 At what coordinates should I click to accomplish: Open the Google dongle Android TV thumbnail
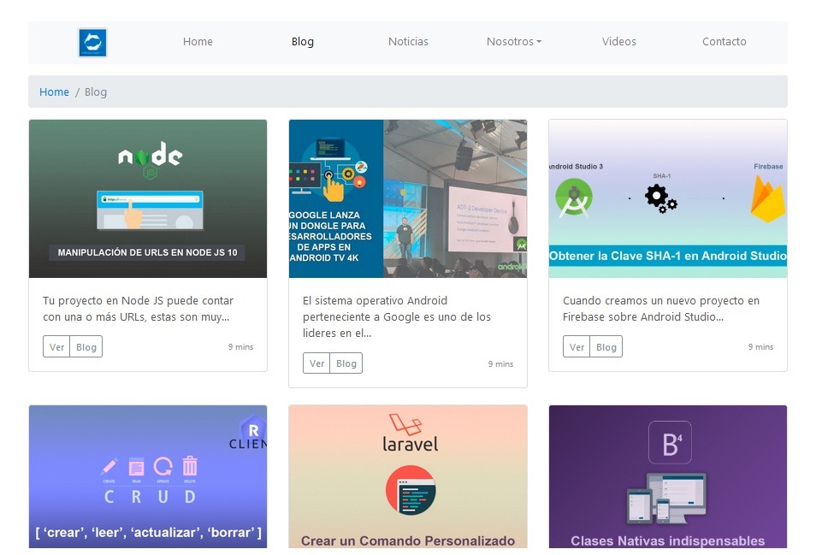click(408, 198)
